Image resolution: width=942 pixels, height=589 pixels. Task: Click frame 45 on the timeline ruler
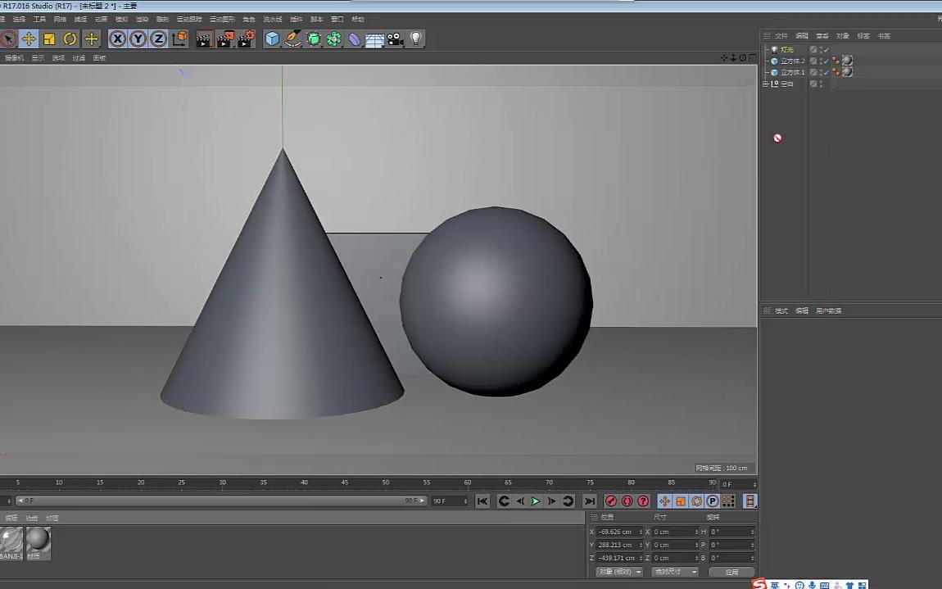pos(345,483)
